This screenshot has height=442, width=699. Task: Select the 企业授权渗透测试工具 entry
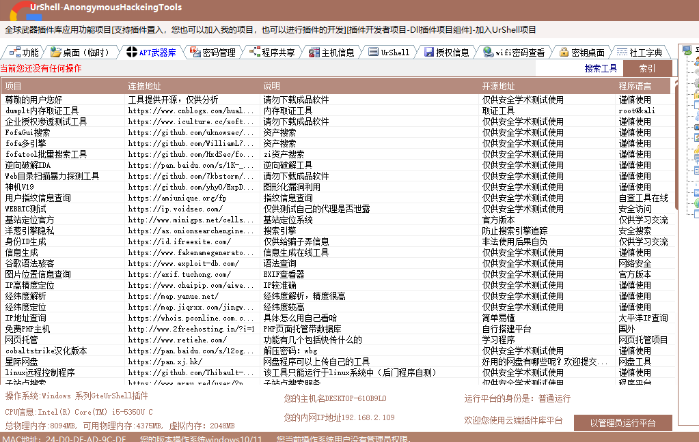point(338,121)
